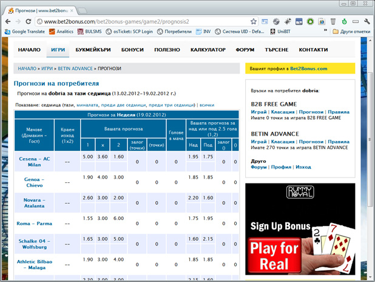Open Roma - Parma match

click(x=34, y=224)
